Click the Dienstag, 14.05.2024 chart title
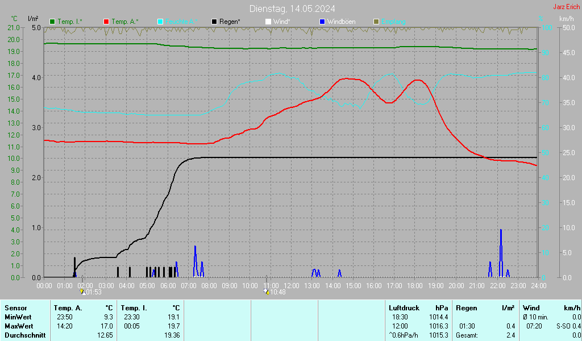 click(292, 9)
